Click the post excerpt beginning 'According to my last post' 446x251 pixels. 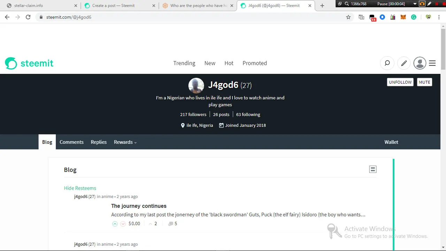coord(238,214)
